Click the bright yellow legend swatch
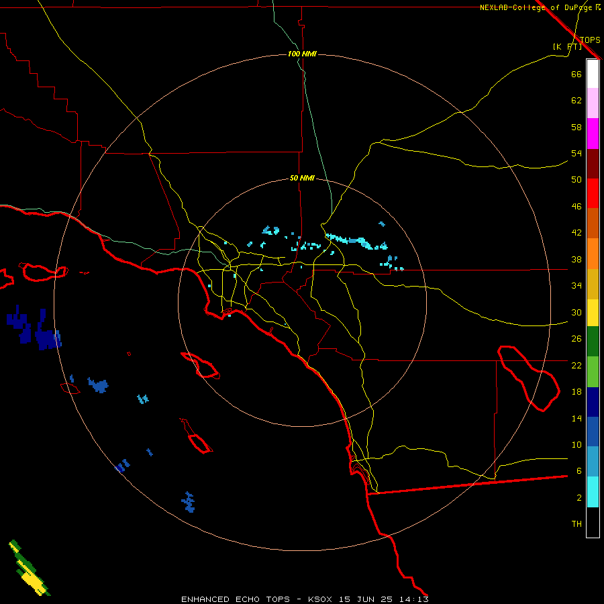Image resolution: width=604 pixels, height=604 pixels. tap(593, 313)
